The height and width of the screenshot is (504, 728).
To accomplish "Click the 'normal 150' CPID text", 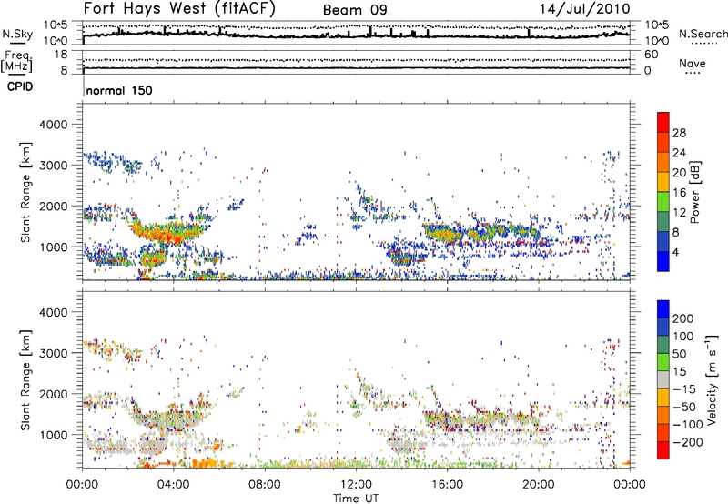I will tap(119, 90).
